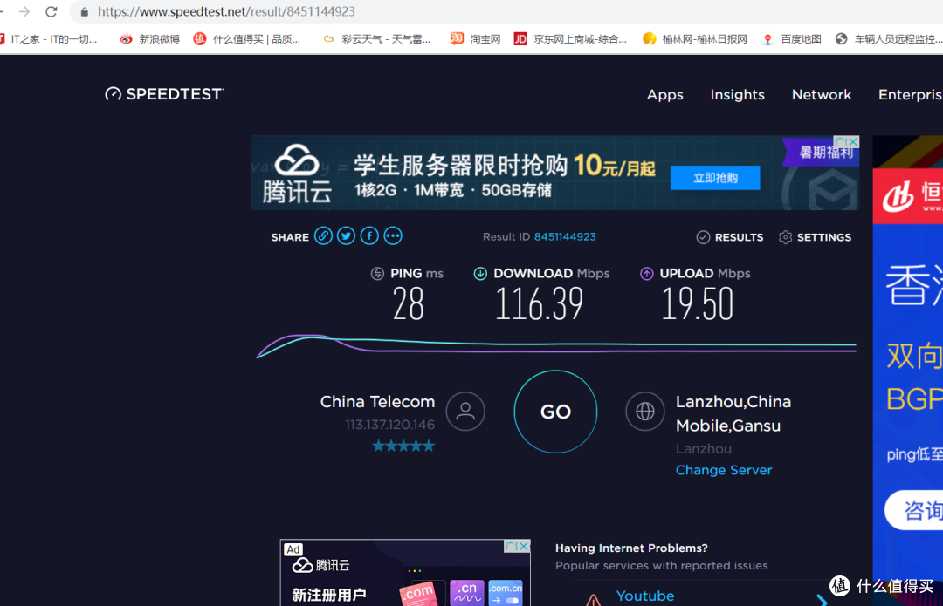This screenshot has height=606, width=943.
Task: Click the China Telecom provider name
Action: click(x=377, y=402)
